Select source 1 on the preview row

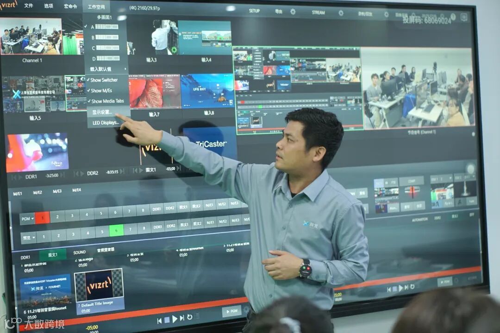(44, 236)
